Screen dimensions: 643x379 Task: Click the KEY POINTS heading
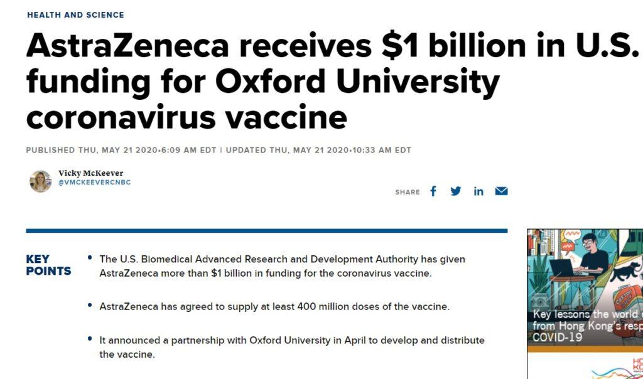(48, 265)
